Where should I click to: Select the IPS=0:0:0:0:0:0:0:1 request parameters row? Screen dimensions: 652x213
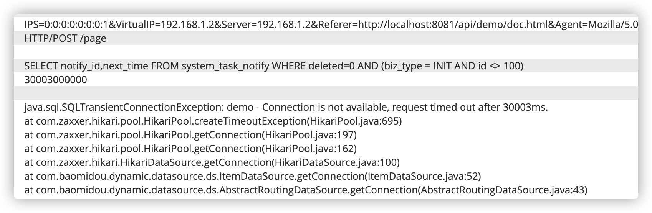point(326,25)
